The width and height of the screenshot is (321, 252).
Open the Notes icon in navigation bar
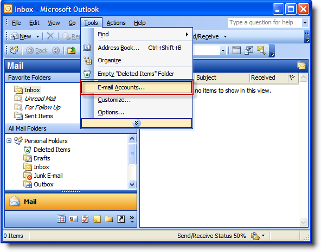(x=97, y=219)
